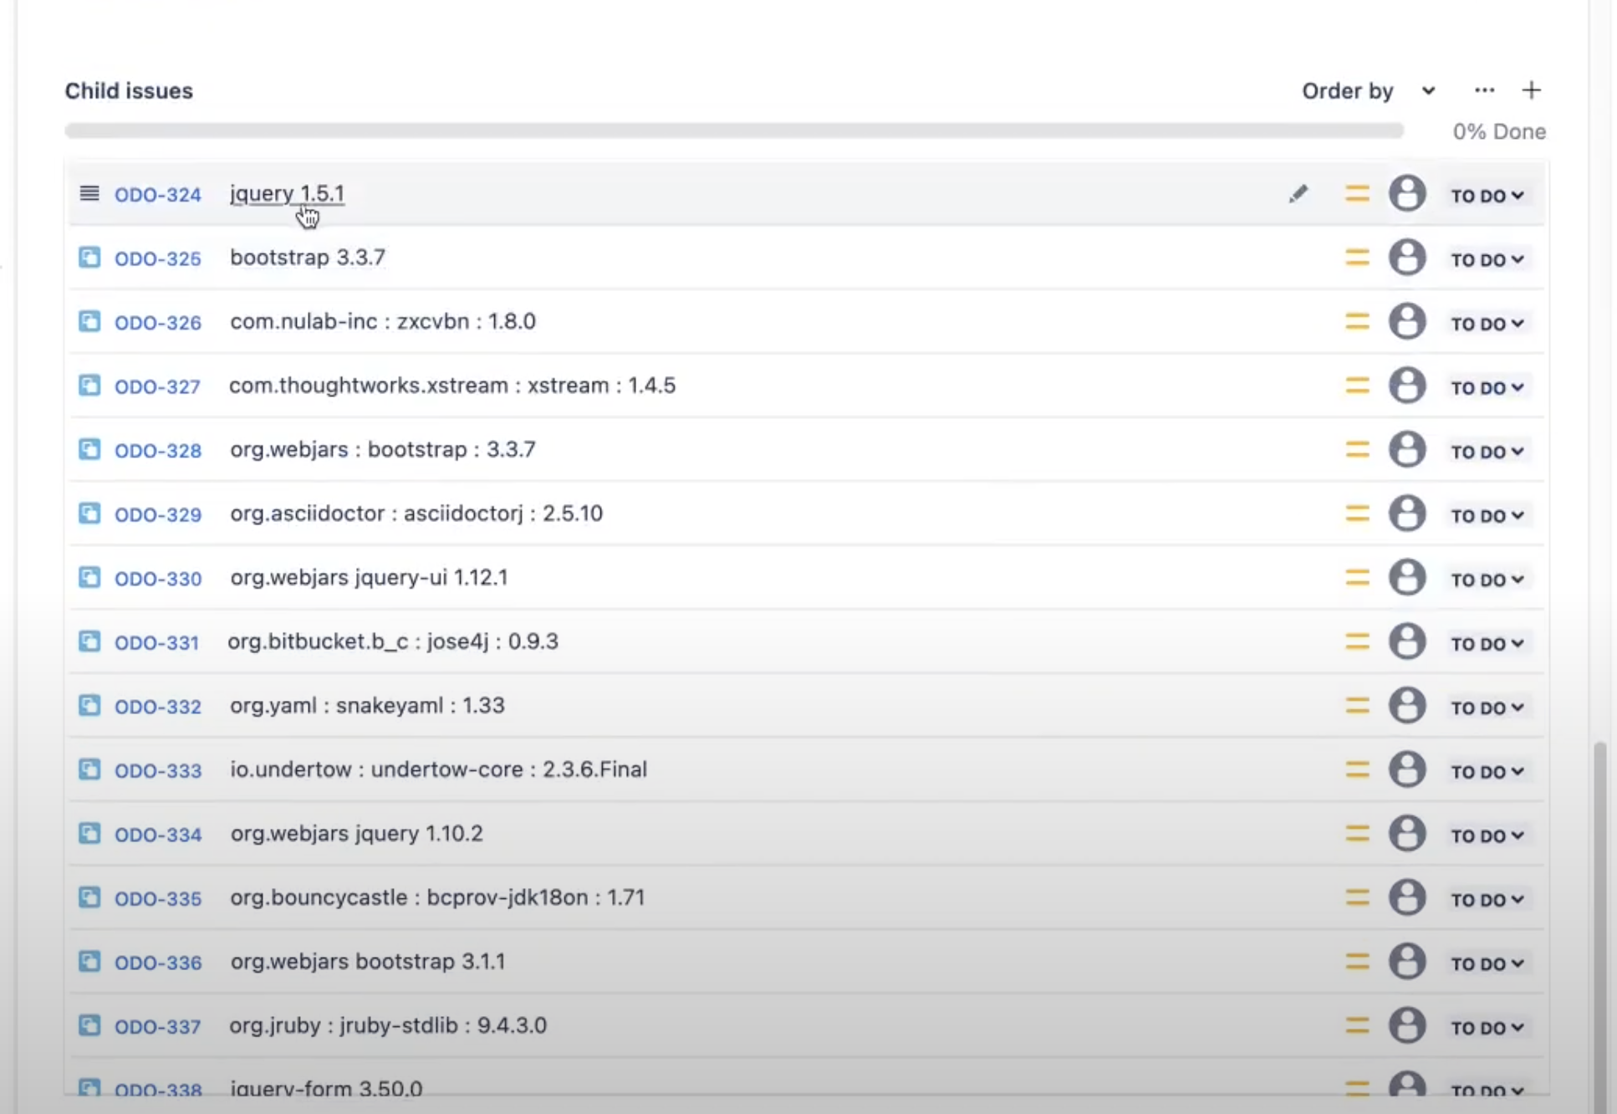Click the subtask type icon for ODO-337
The height and width of the screenshot is (1114, 1617).
89,1025
